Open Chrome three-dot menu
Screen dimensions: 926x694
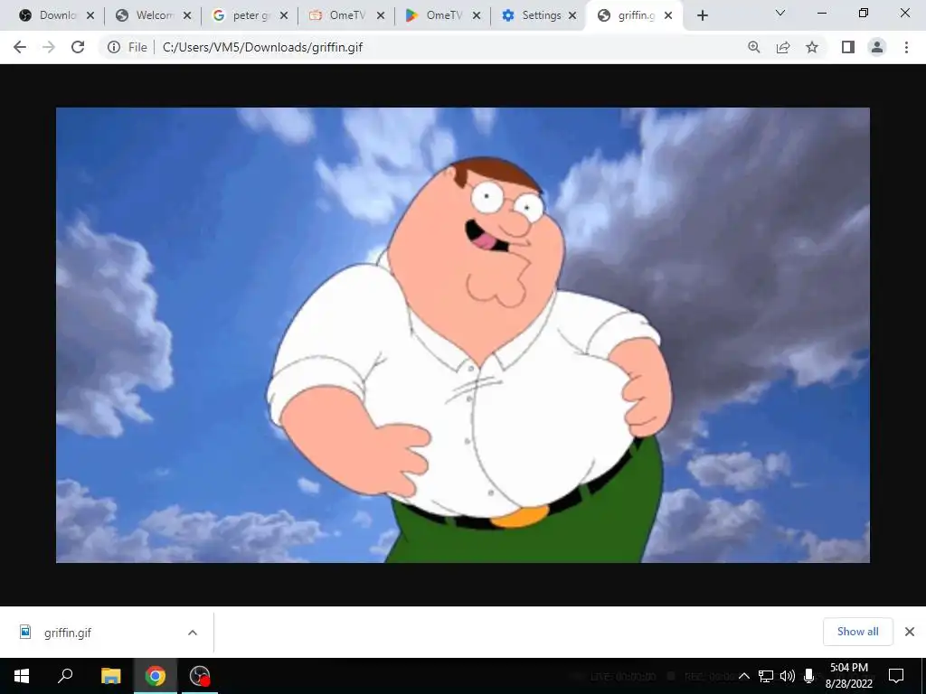tap(906, 47)
